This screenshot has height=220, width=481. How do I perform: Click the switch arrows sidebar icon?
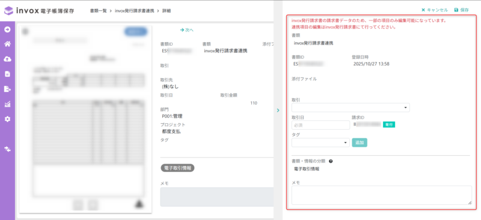[7, 149]
